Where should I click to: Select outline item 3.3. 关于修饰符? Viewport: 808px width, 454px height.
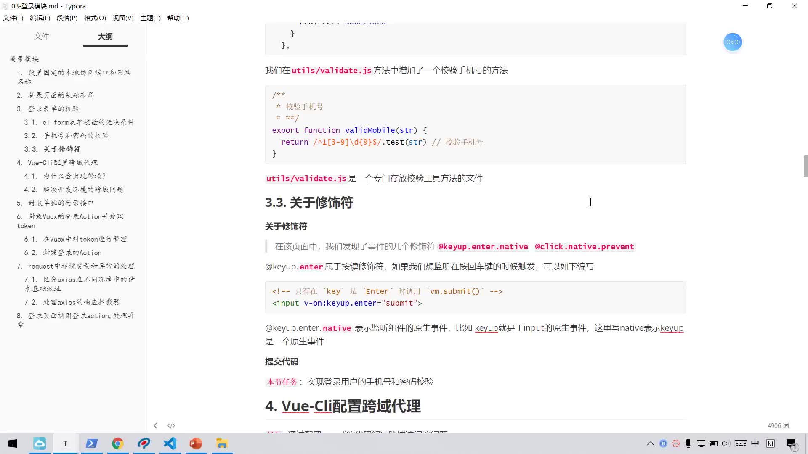point(52,149)
